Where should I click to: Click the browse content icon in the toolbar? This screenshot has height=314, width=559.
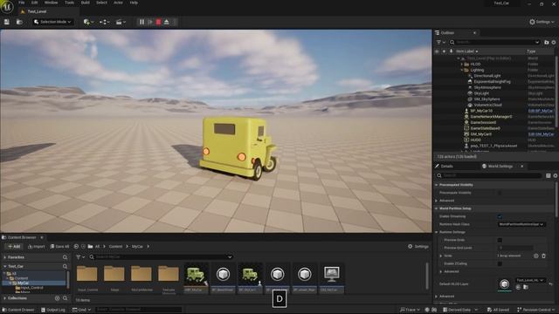19,22
